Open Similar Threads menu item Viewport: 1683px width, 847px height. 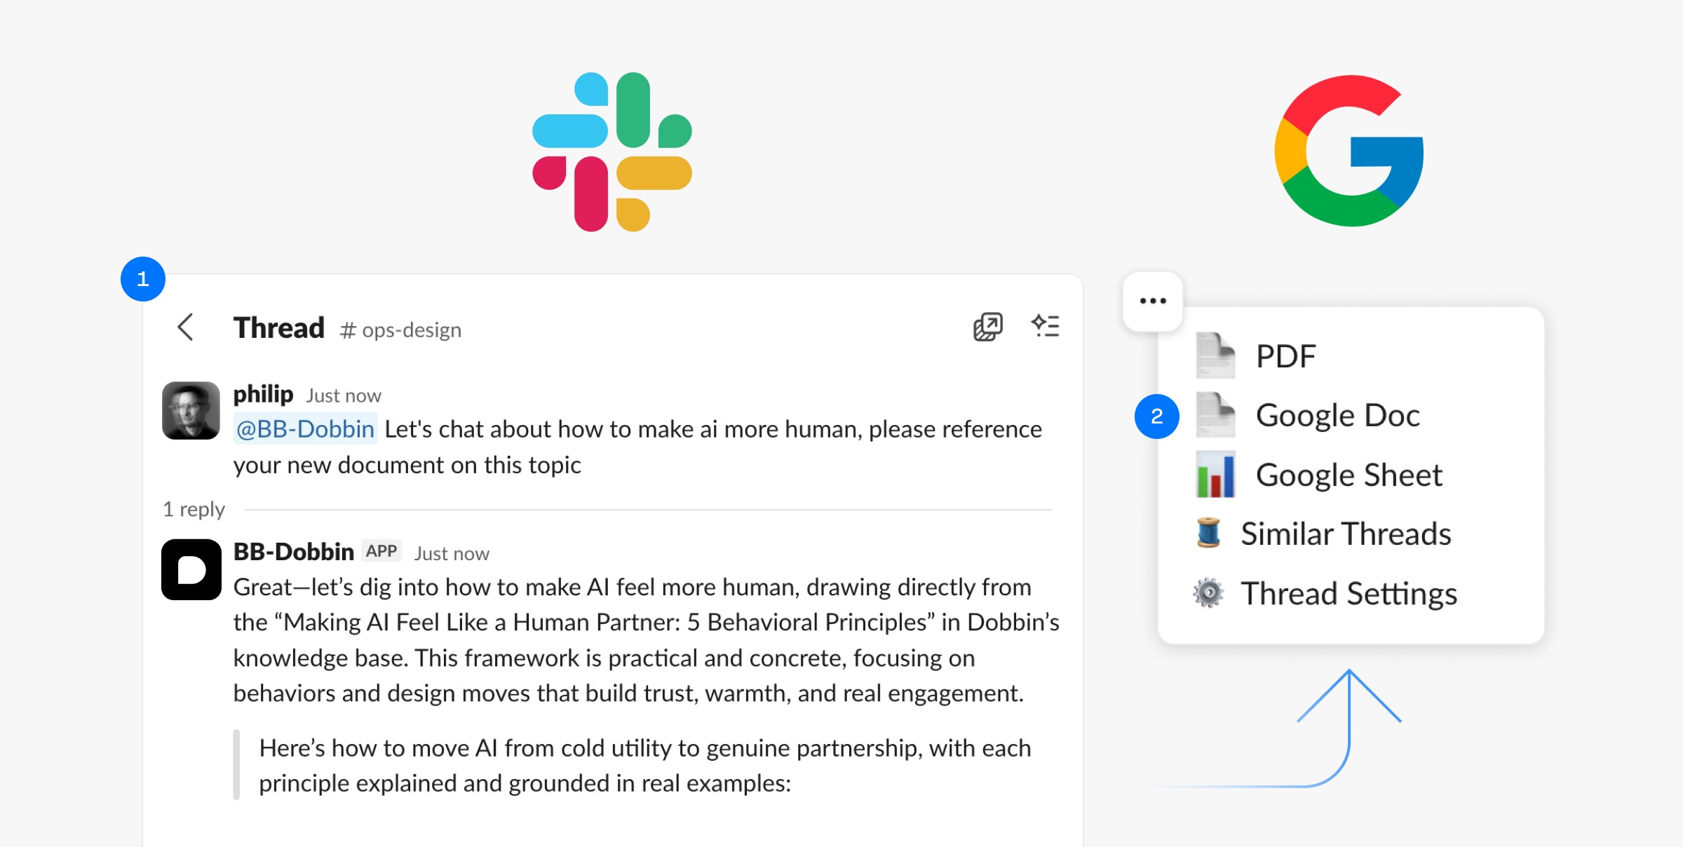tap(1345, 534)
